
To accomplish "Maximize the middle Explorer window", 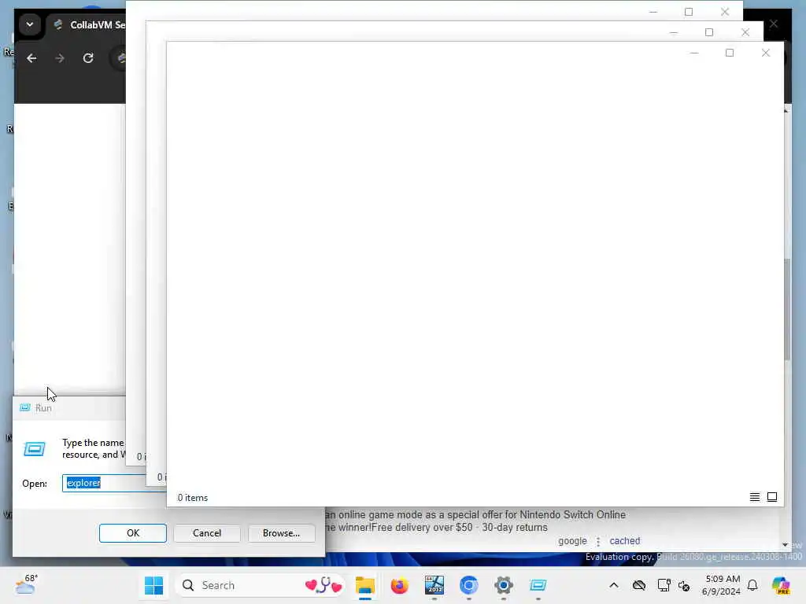I will [709, 32].
